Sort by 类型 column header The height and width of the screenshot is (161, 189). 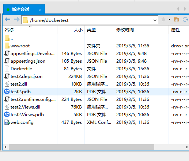click(99, 30)
